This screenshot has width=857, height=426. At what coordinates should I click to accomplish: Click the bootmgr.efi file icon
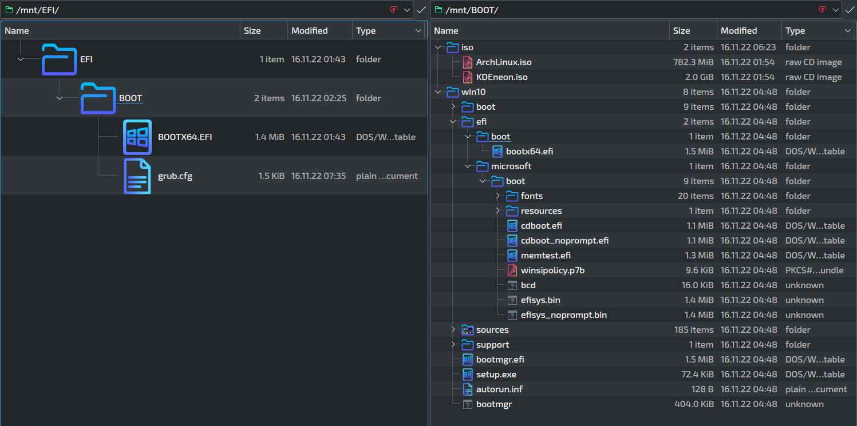(x=468, y=360)
